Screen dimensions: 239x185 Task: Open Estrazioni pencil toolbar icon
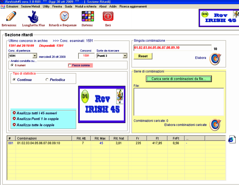11,16
